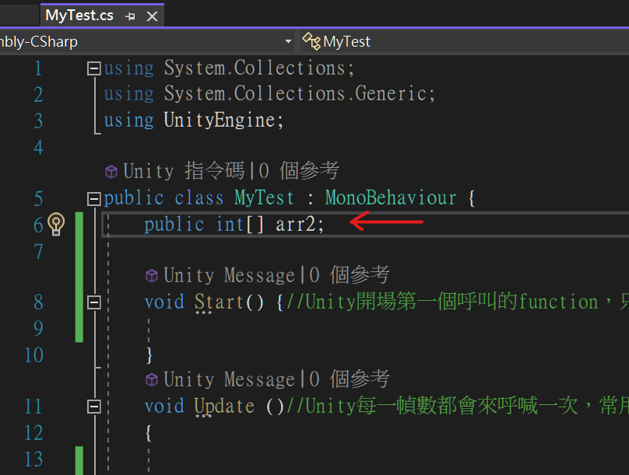
Task: Click the Unity cube icon above MyTest class
Action: click(112, 170)
